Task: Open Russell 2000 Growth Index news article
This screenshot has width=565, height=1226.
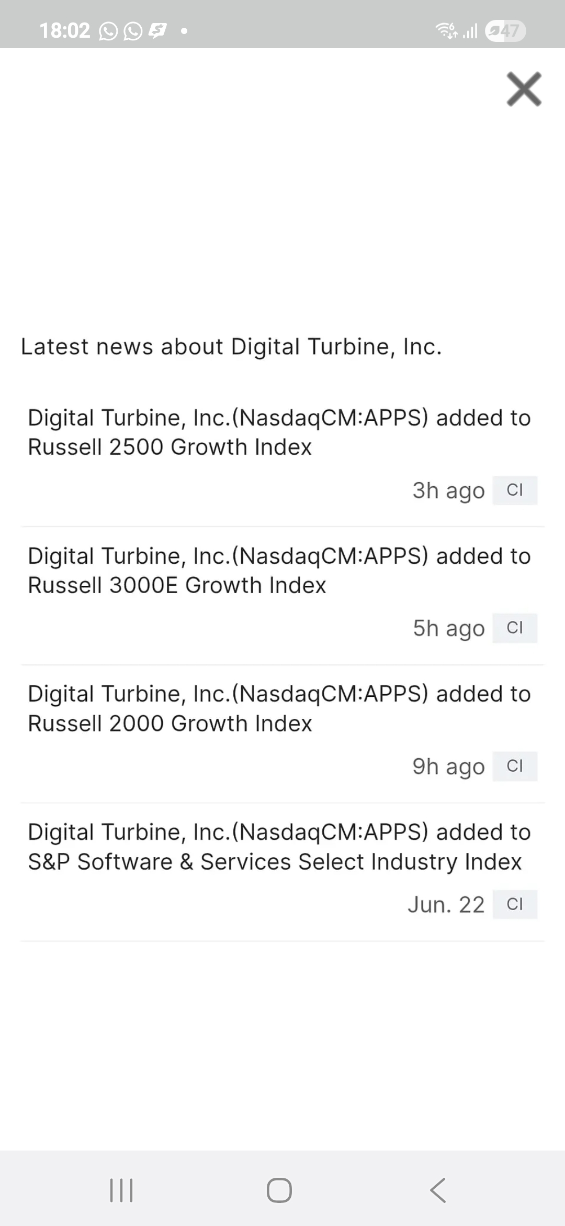Action: pos(279,708)
